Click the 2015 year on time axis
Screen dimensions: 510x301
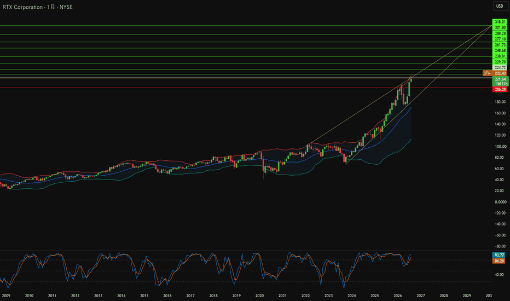144,296
